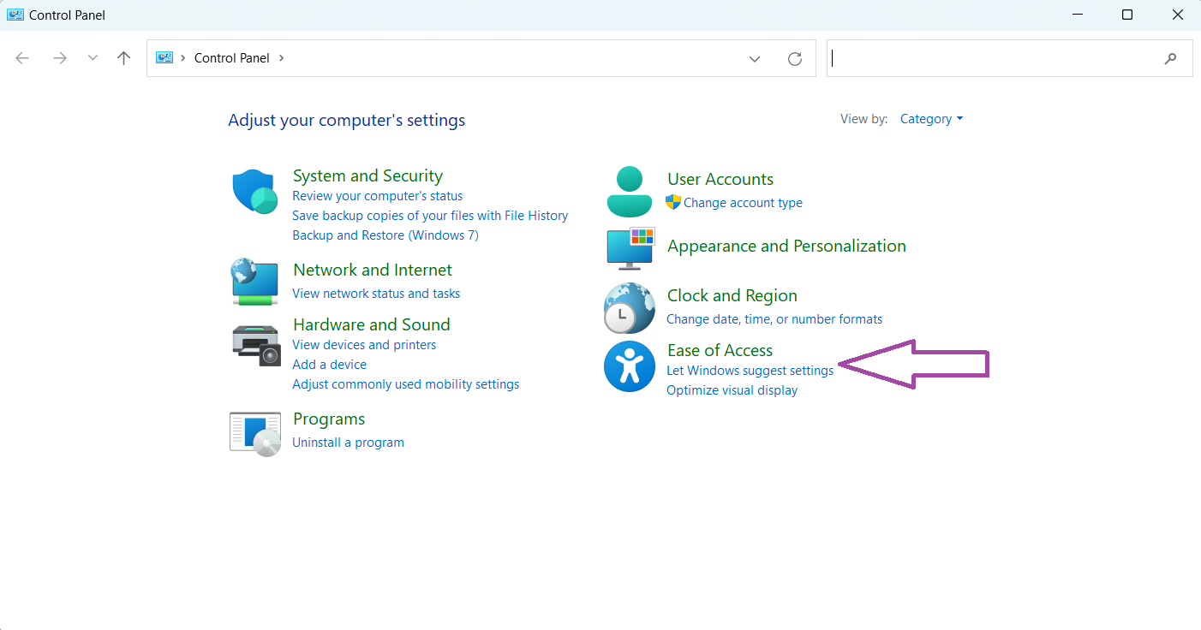Click the User Accounts people icon
Screen dimensions: 1201x630
pos(630,191)
